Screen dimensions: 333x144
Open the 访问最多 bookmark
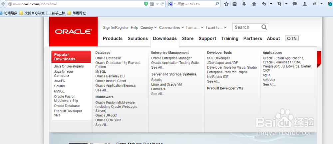pos(9,13)
